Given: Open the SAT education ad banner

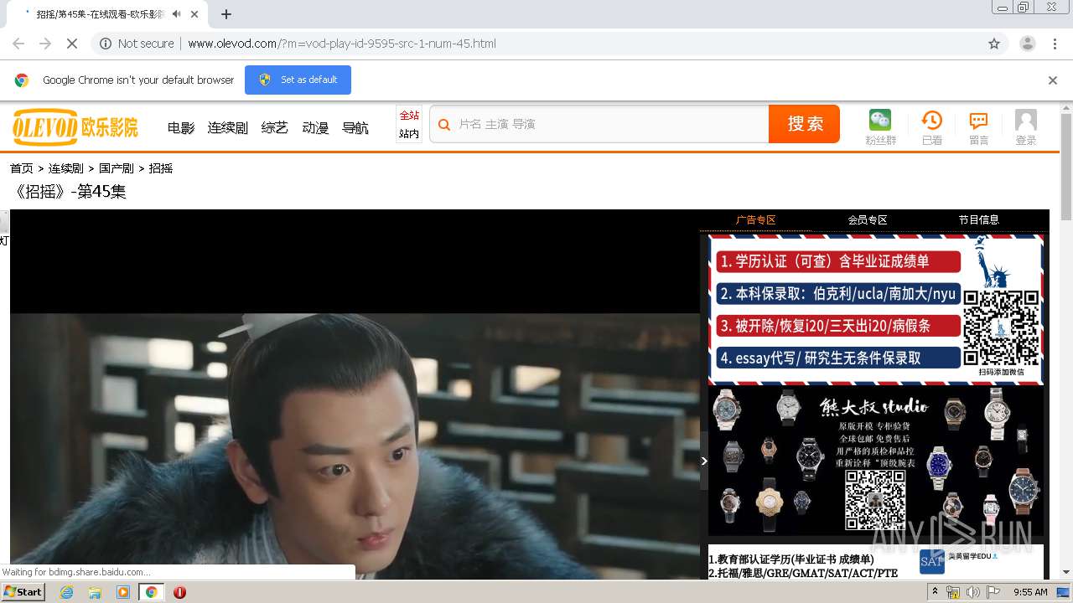Looking at the screenshot, I should click(x=876, y=562).
